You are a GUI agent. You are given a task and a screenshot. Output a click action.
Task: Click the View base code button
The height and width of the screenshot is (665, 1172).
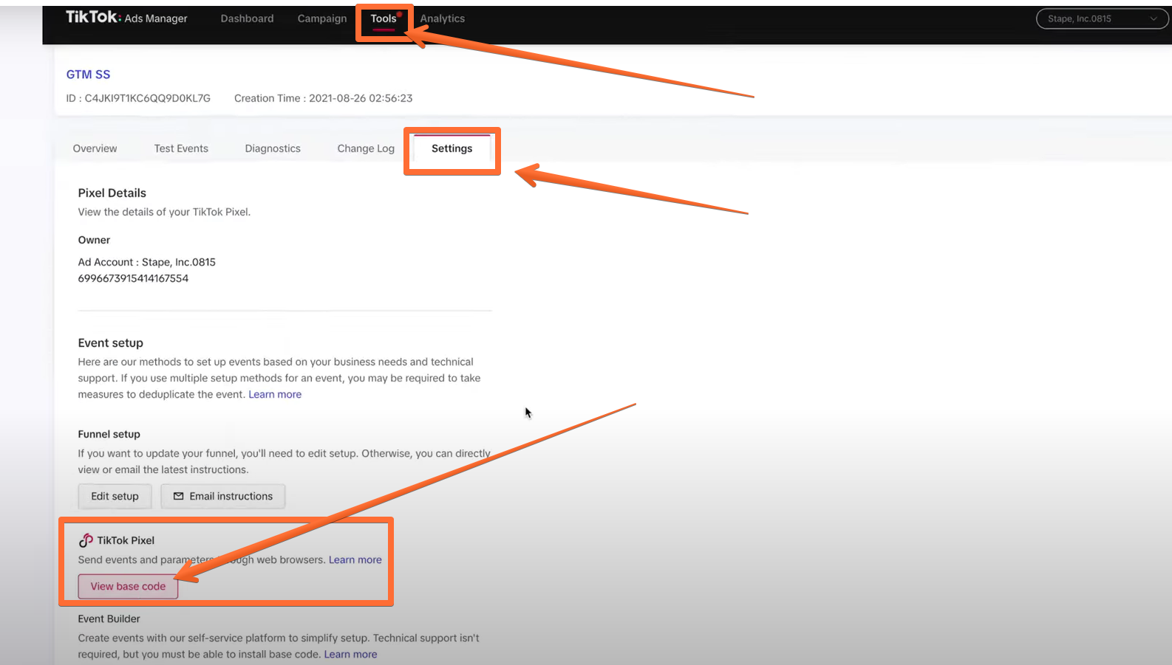click(x=128, y=586)
